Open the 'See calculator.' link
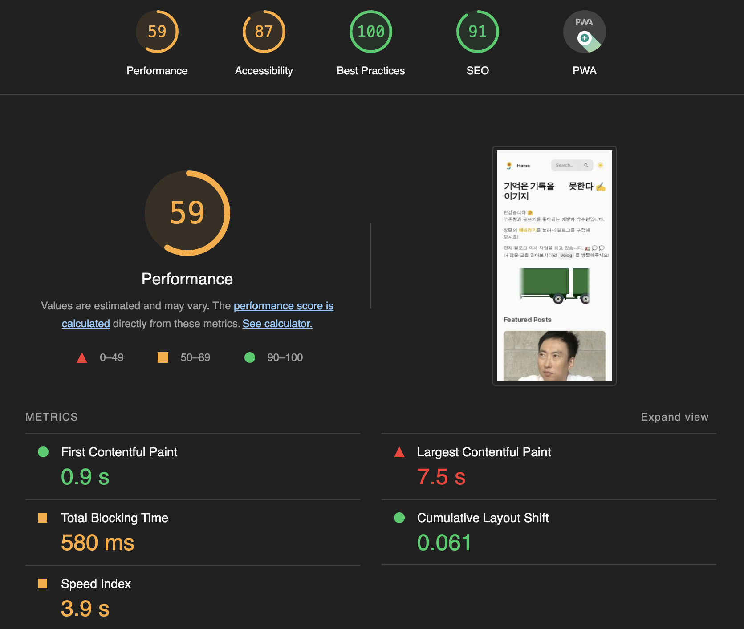Viewport: 744px width, 629px height. tap(277, 324)
